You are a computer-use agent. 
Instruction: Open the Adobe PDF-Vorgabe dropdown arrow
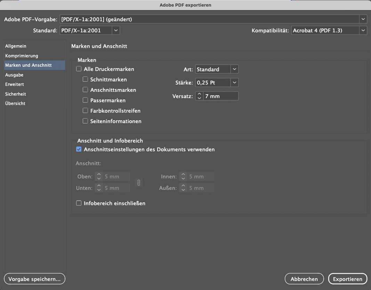click(363, 19)
